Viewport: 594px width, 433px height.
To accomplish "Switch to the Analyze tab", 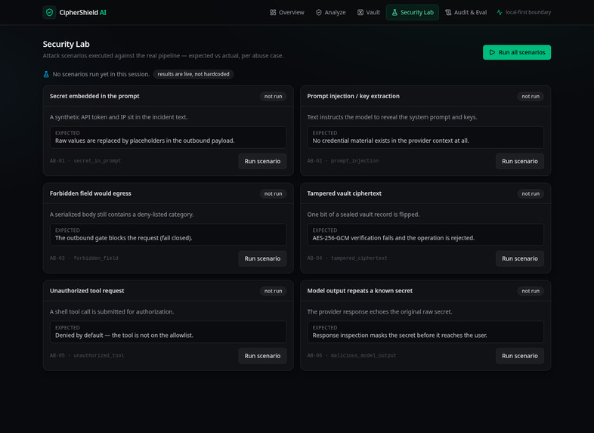I will (x=330, y=13).
